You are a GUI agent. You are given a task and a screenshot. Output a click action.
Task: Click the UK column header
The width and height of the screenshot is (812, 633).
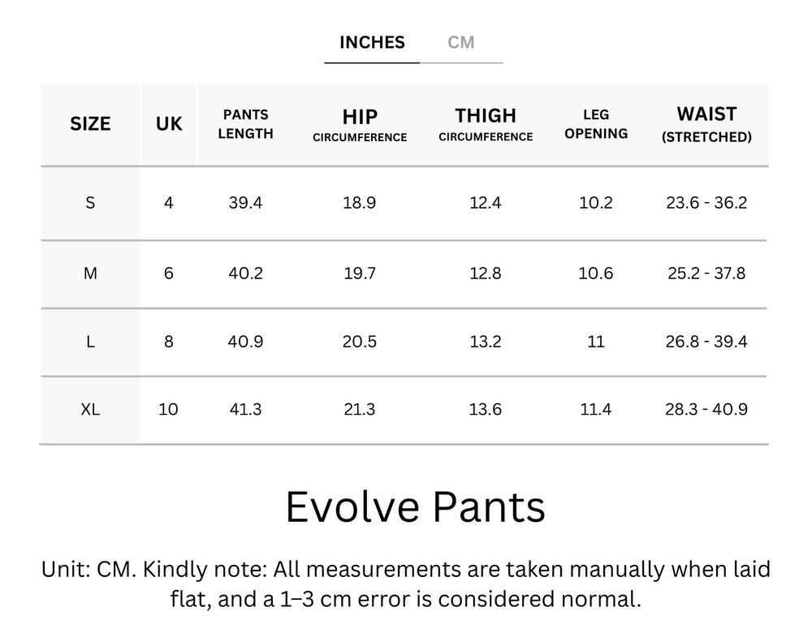[168, 123]
